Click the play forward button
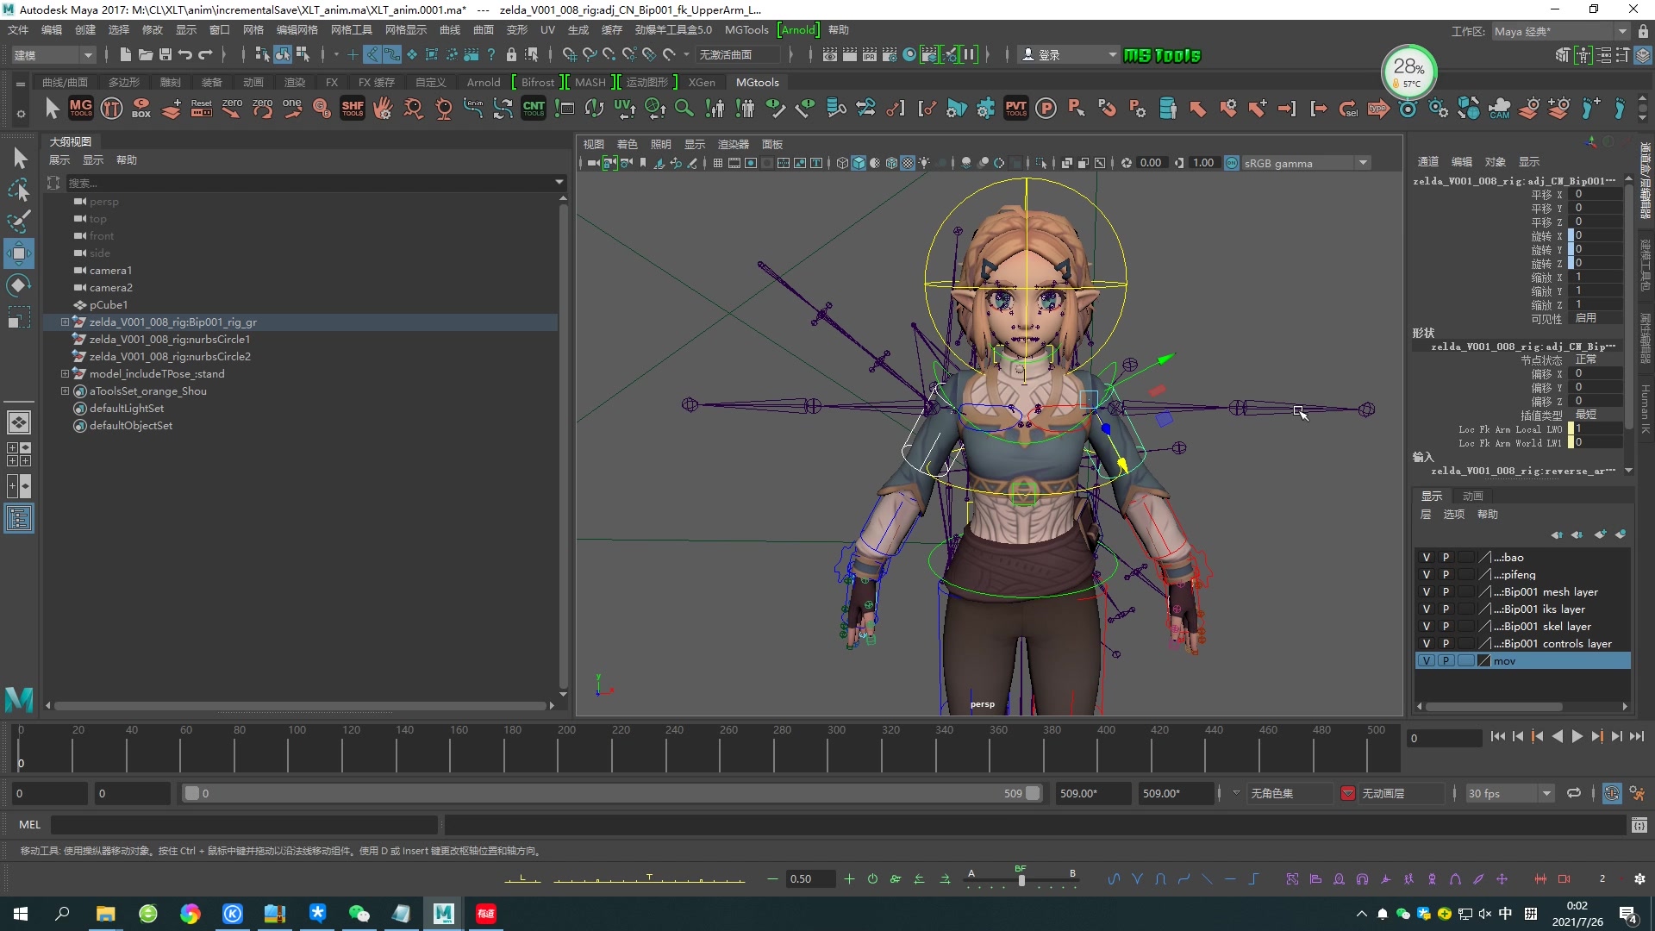Viewport: 1655px width, 931px height. click(x=1577, y=736)
